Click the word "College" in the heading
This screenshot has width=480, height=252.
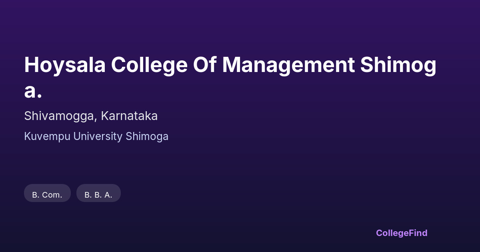point(149,65)
